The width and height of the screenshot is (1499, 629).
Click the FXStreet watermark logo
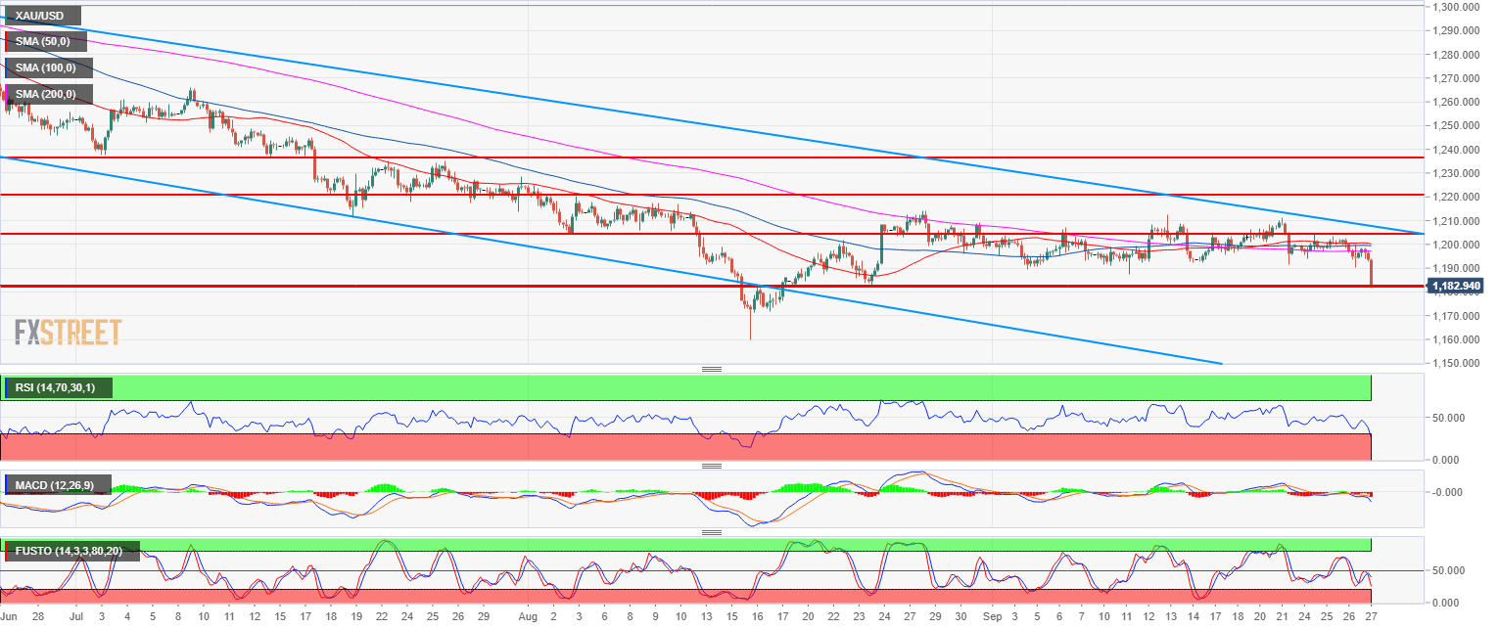[x=68, y=332]
